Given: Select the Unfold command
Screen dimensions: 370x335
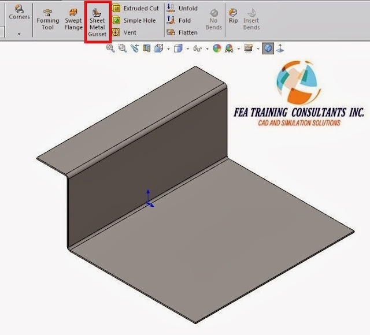Looking at the screenshot, I should [182, 8].
